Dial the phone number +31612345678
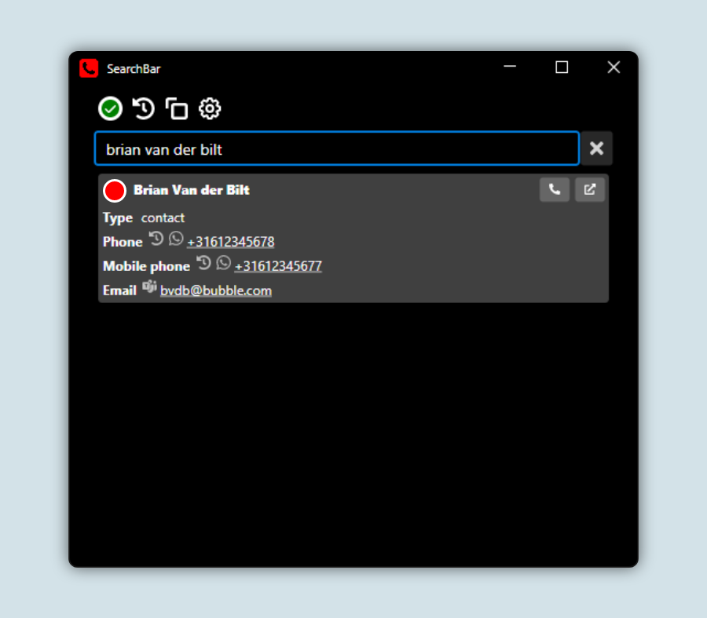The height and width of the screenshot is (618, 707). point(230,242)
